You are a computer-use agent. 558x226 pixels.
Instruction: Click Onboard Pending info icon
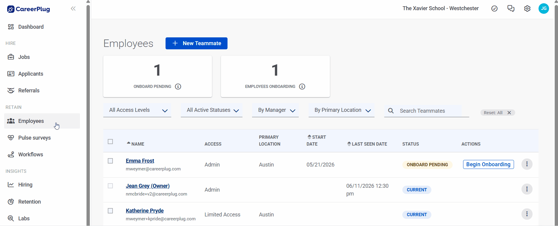178,87
